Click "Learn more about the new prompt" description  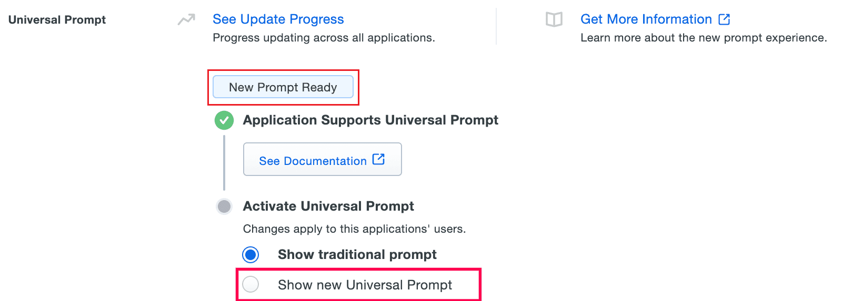703,38
